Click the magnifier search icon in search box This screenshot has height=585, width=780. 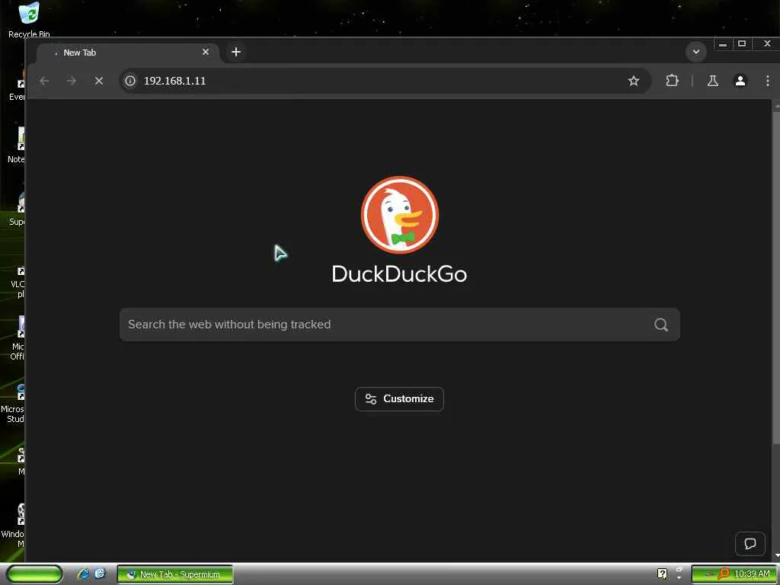(660, 324)
